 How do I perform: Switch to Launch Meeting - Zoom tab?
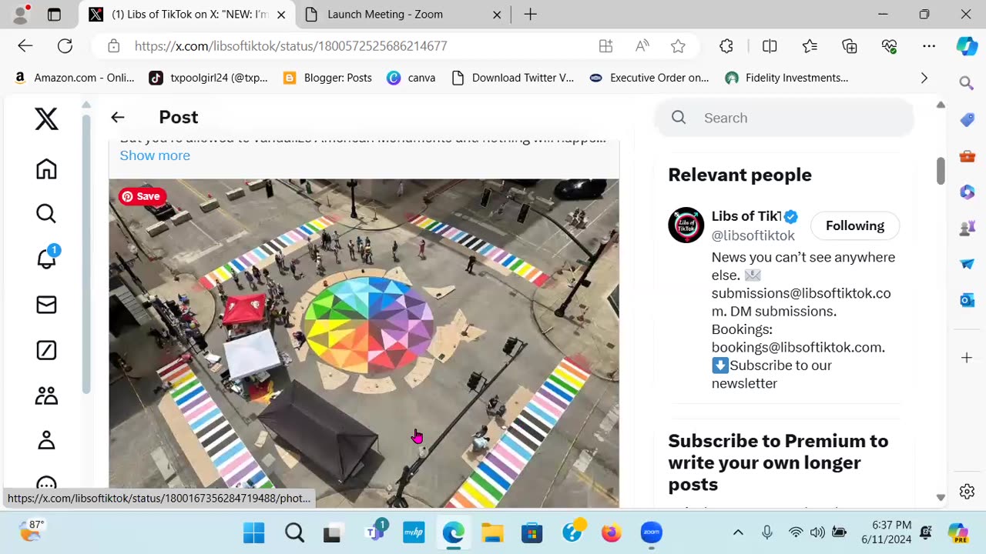pyautogui.click(x=385, y=15)
